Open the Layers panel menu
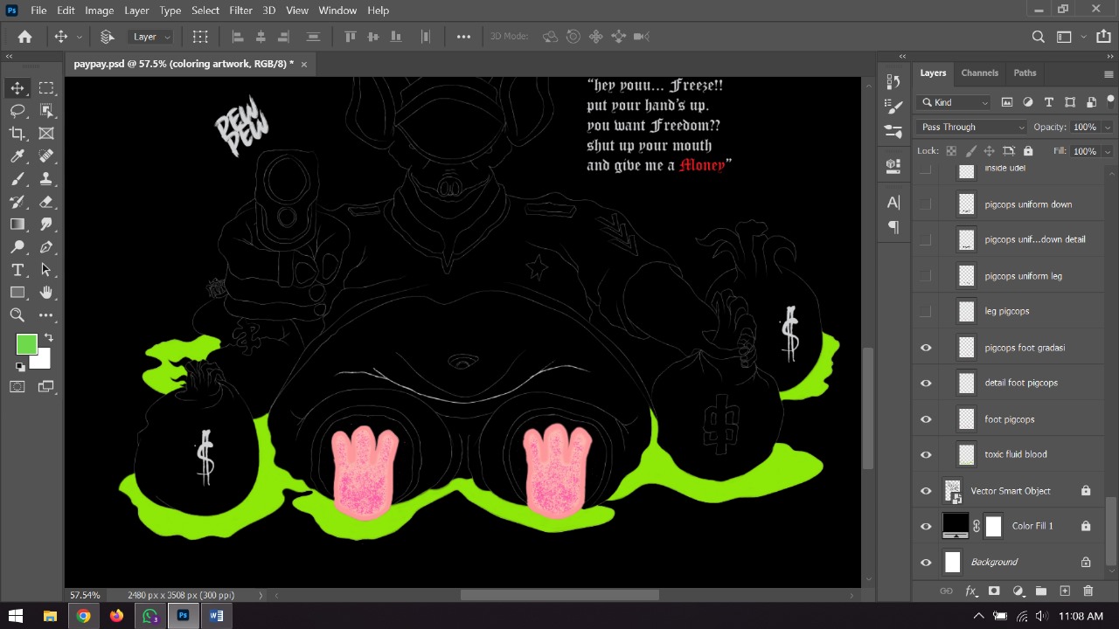This screenshot has height=629, width=1119. pyautogui.click(x=1109, y=74)
